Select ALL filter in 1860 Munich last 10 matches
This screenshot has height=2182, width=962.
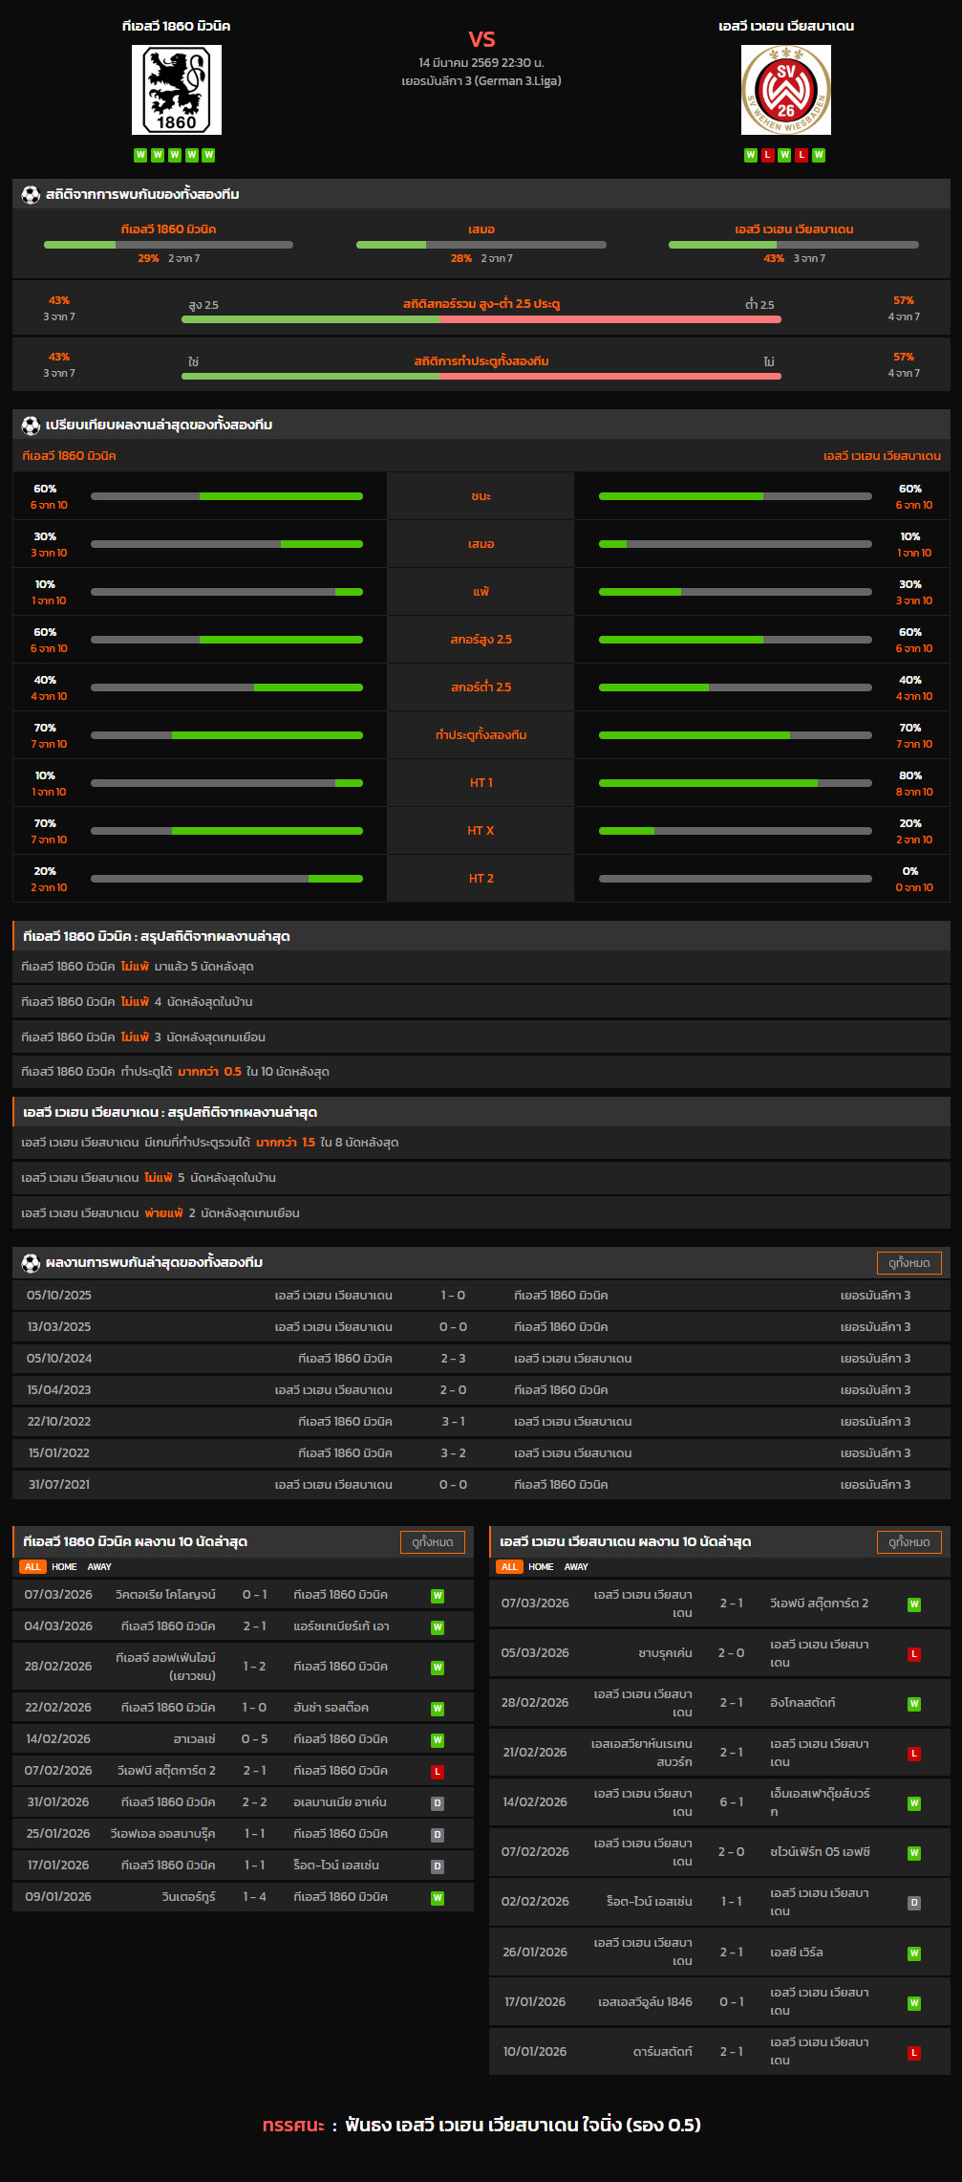coord(32,1567)
